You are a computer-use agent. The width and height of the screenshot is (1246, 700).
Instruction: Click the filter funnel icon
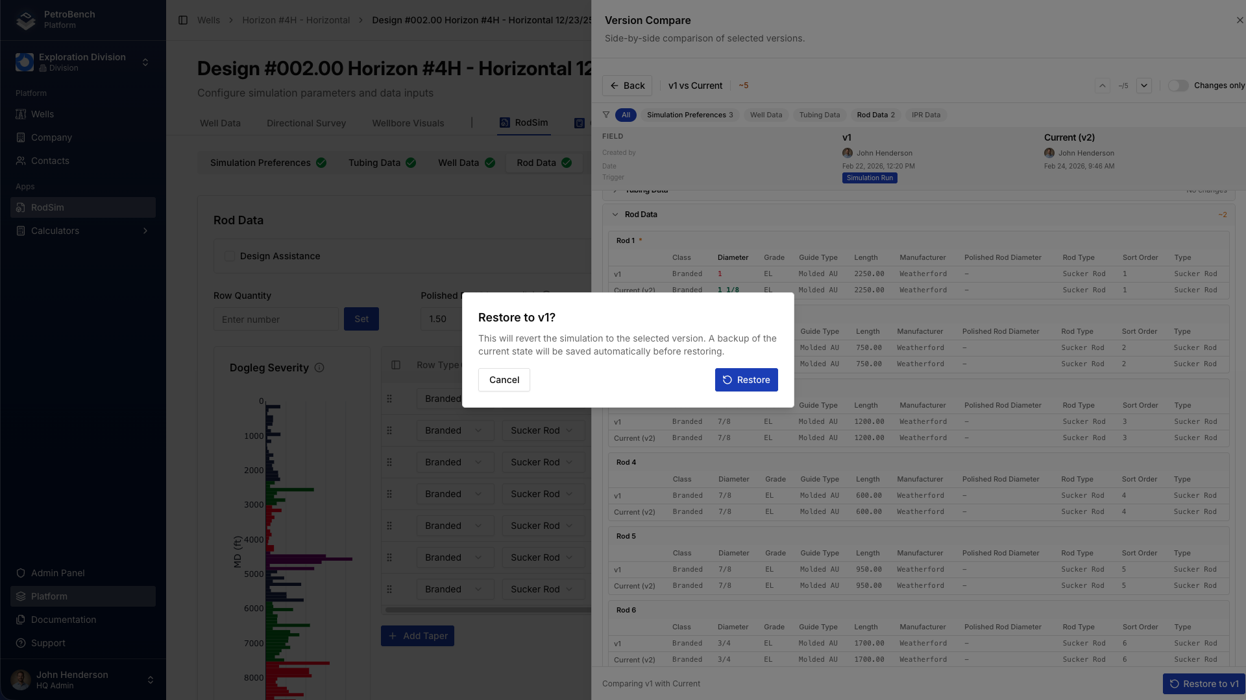(606, 115)
